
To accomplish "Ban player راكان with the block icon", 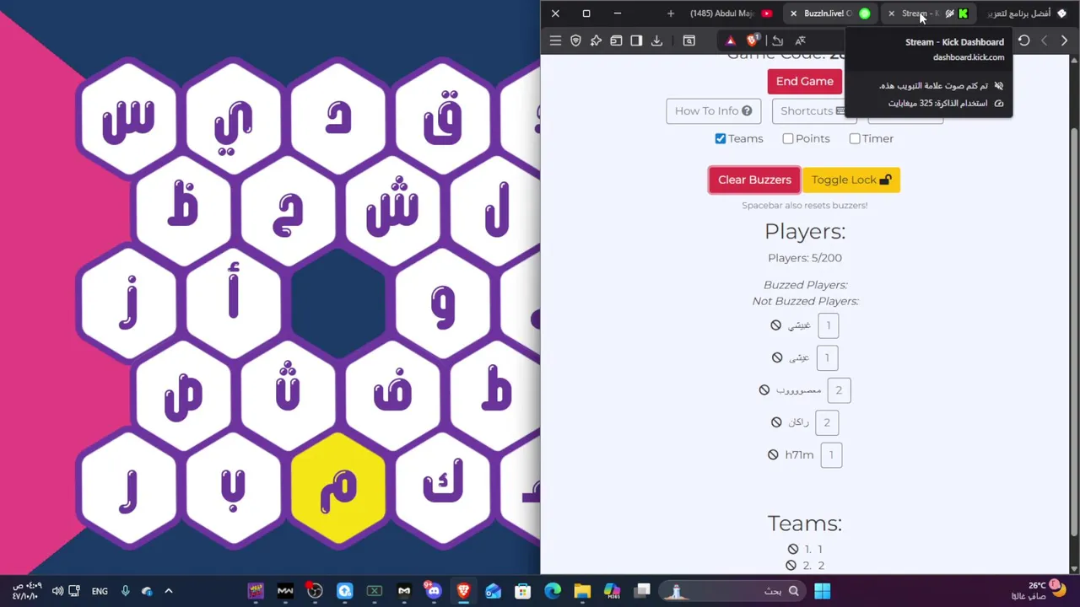I will (x=776, y=422).
